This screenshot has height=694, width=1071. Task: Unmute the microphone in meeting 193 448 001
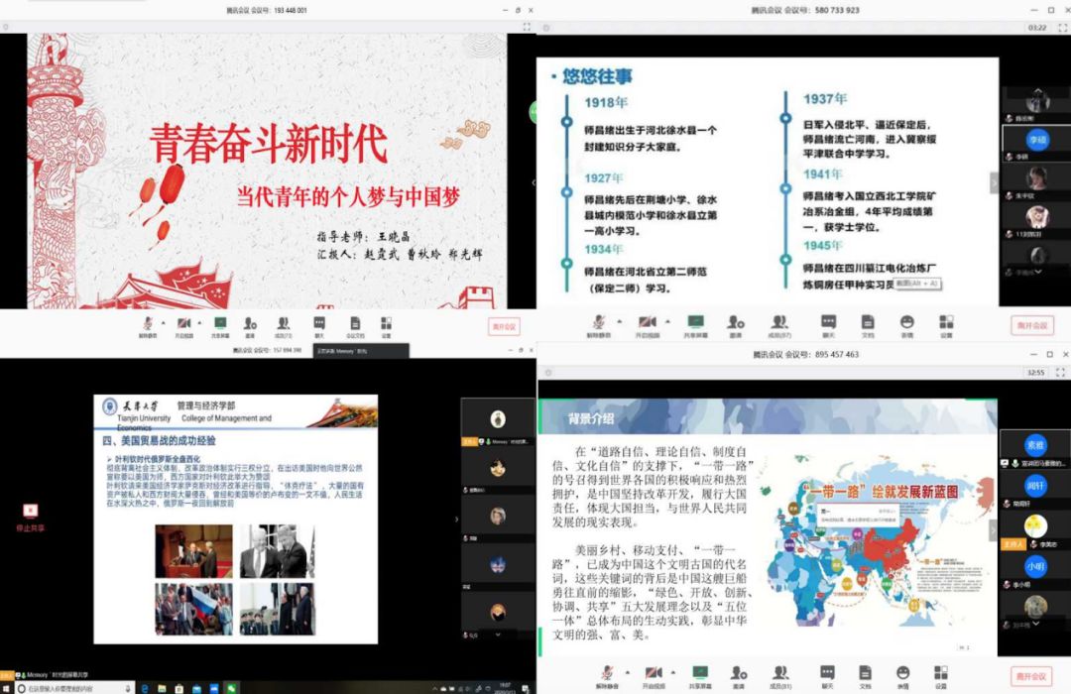point(148,324)
